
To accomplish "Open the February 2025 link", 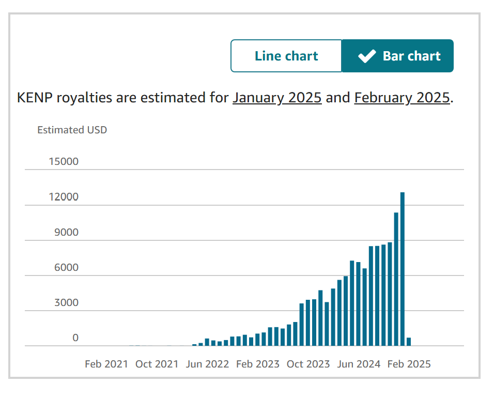I will [x=402, y=98].
